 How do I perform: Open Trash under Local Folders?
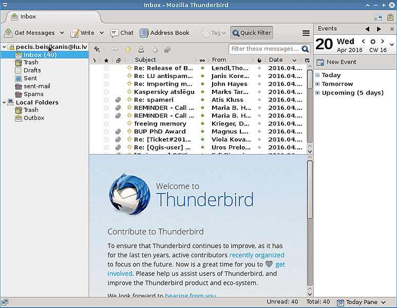click(x=31, y=110)
